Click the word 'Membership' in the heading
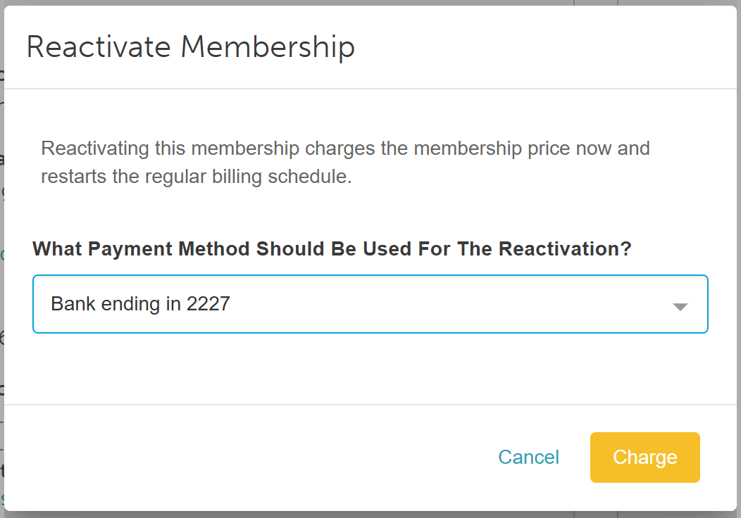The width and height of the screenshot is (741, 518). pos(268,46)
